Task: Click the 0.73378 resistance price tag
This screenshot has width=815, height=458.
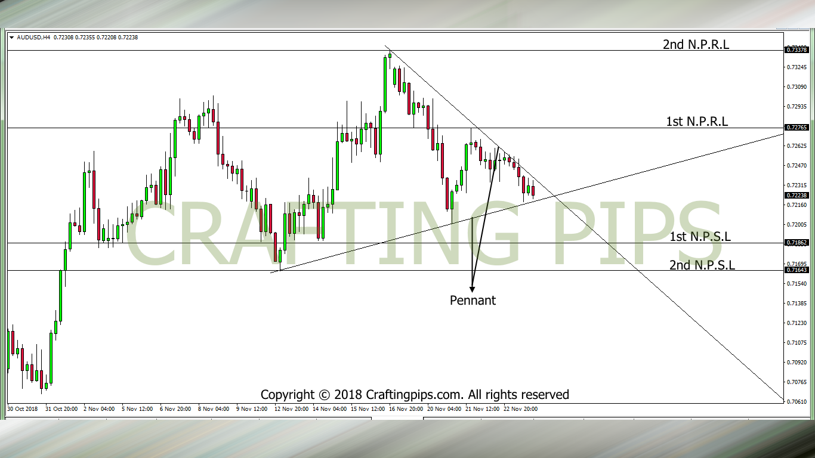Action: click(797, 50)
